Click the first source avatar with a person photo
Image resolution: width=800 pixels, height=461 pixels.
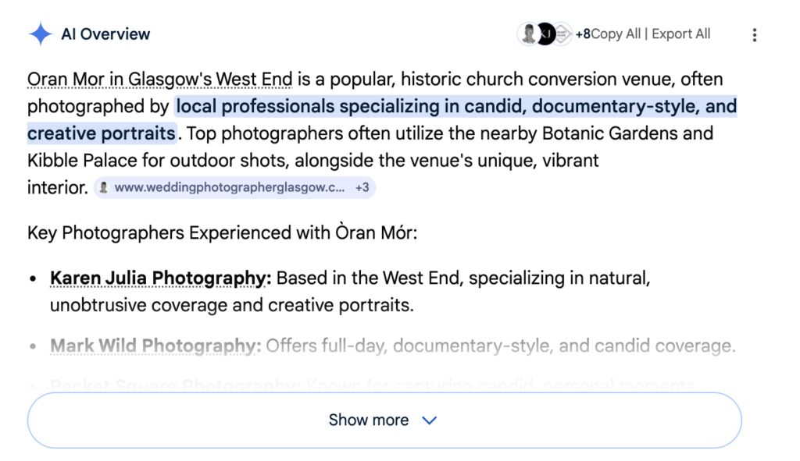point(529,34)
